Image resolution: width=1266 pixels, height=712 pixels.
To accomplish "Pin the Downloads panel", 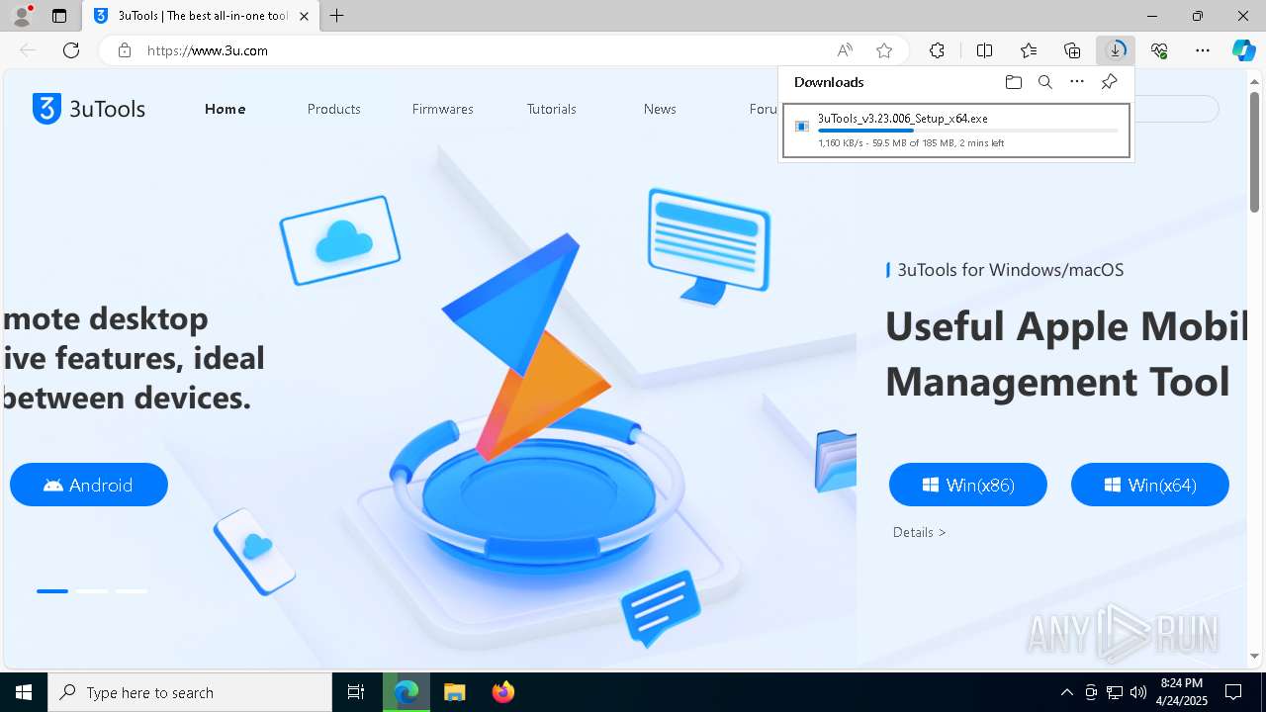I will point(1109,82).
